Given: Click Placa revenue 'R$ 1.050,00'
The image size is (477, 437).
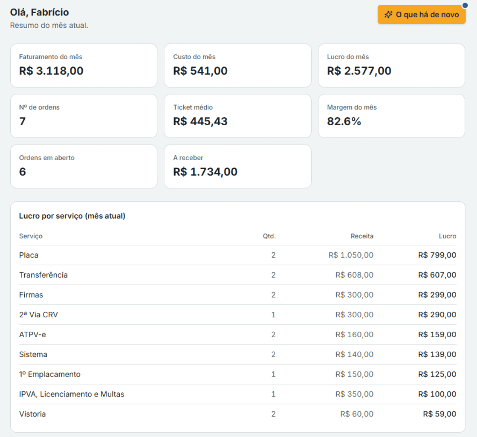Looking at the screenshot, I should pyautogui.click(x=351, y=255).
